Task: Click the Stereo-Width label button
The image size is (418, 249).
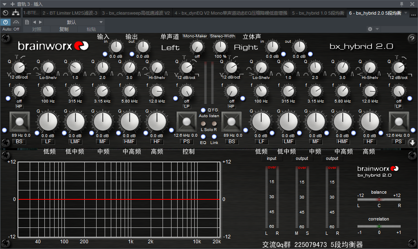Action: 222,36
